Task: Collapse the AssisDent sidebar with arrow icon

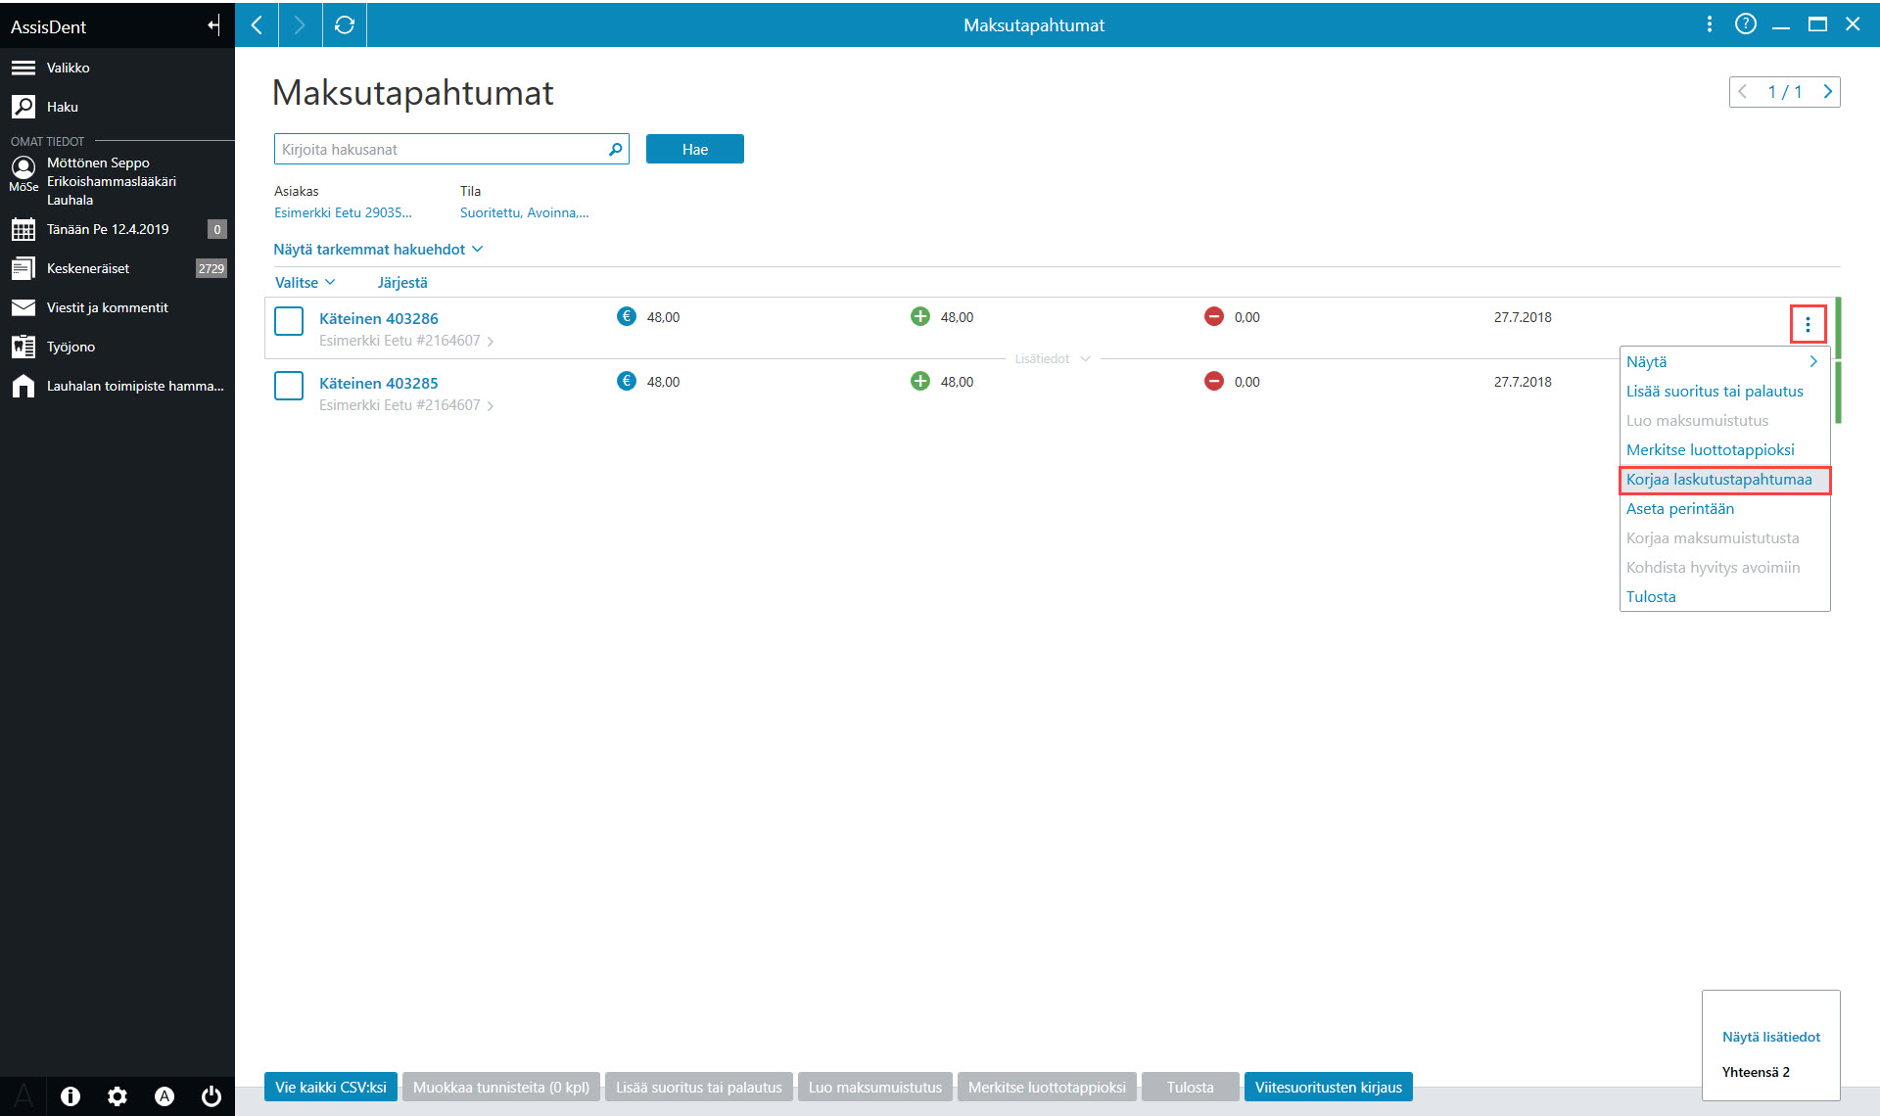Action: click(213, 25)
